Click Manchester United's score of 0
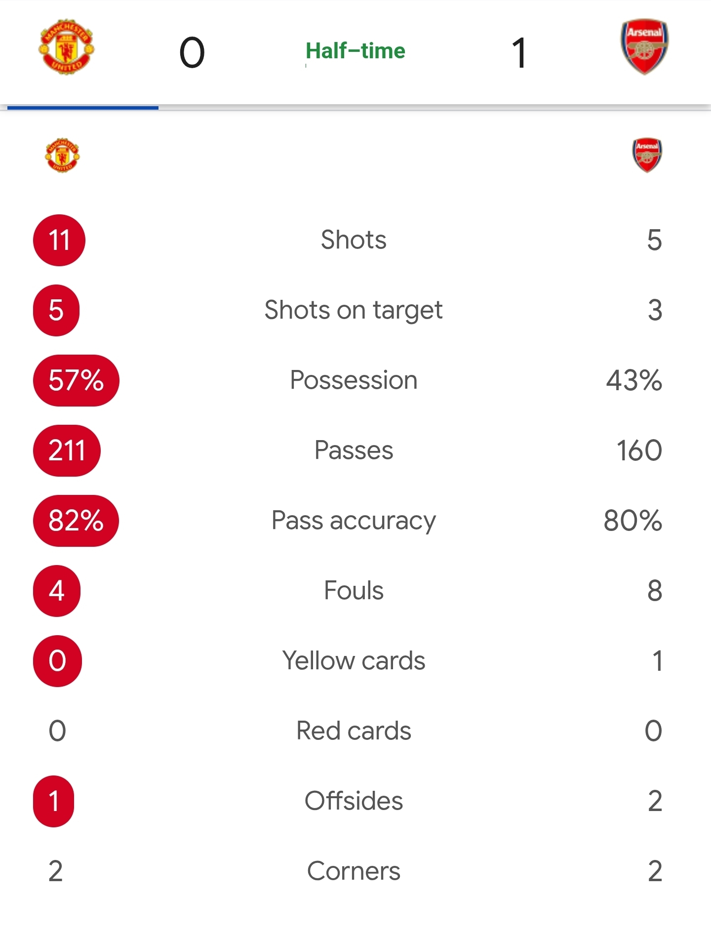 point(192,52)
